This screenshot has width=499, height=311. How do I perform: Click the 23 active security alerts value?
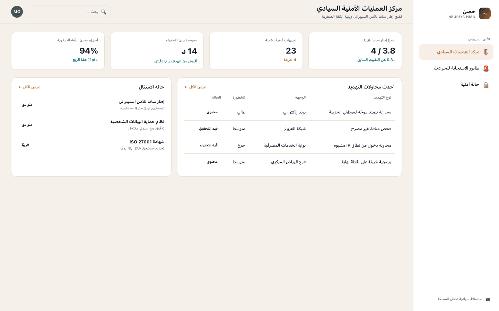point(291,51)
